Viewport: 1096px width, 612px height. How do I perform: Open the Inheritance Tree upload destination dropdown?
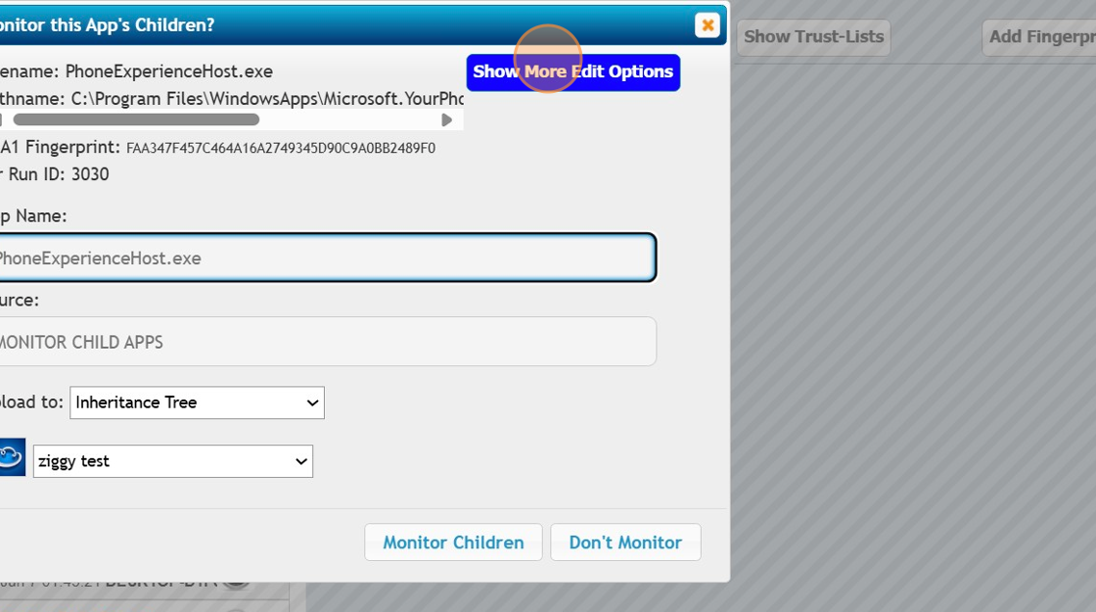[x=196, y=402]
